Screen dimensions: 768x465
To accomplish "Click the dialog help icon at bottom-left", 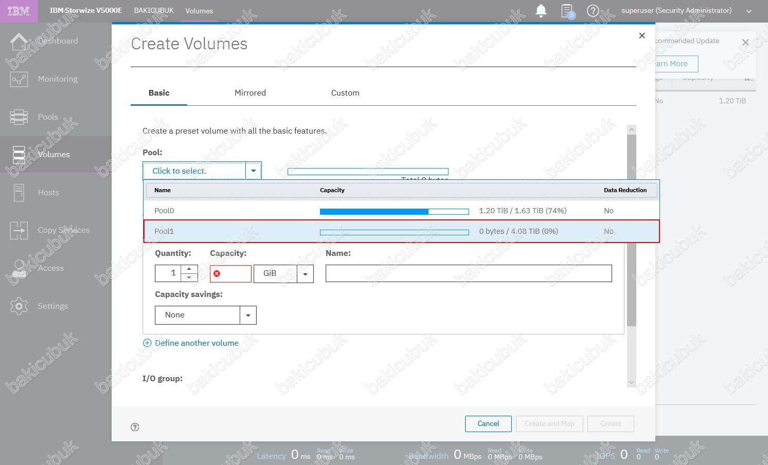I will pos(135,427).
